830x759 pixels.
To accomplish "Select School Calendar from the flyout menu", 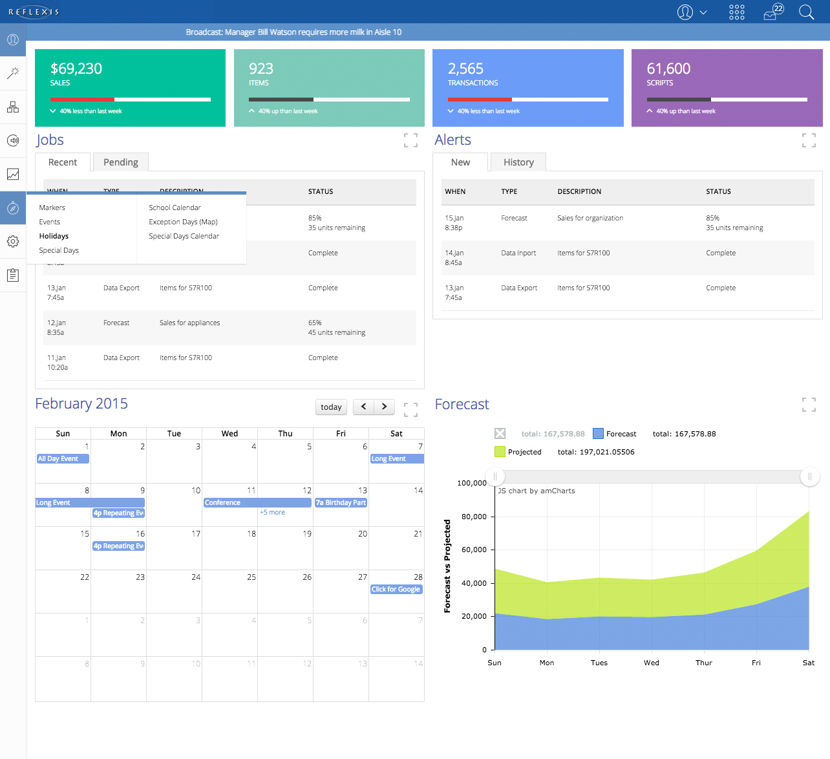I will tap(175, 208).
